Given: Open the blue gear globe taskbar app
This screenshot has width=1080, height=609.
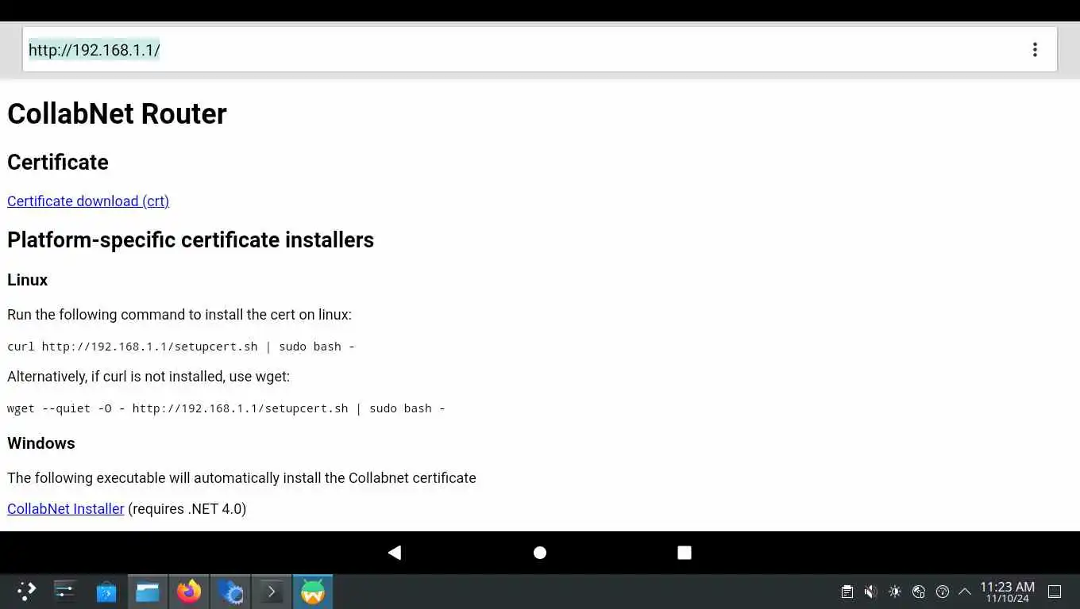Looking at the screenshot, I should pos(230,592).
